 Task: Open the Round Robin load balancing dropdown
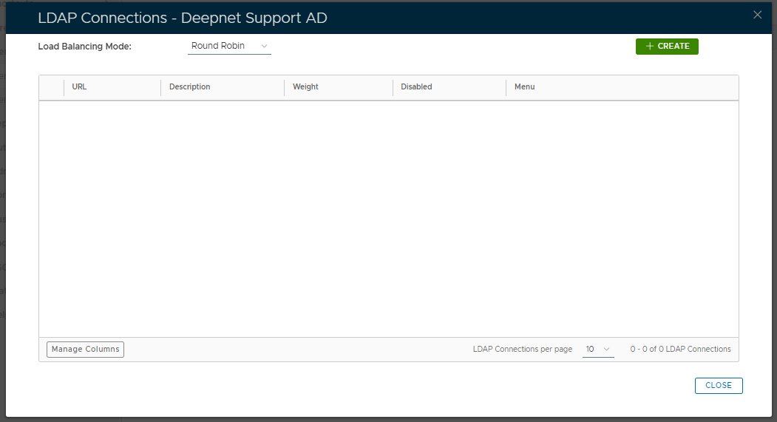[228, 47]
